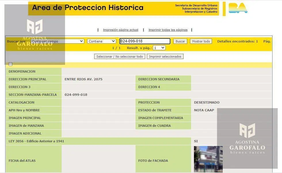Screen dimensions: 282x173
Task: Click the DENOMINACION label
Action: click(22, 71)
